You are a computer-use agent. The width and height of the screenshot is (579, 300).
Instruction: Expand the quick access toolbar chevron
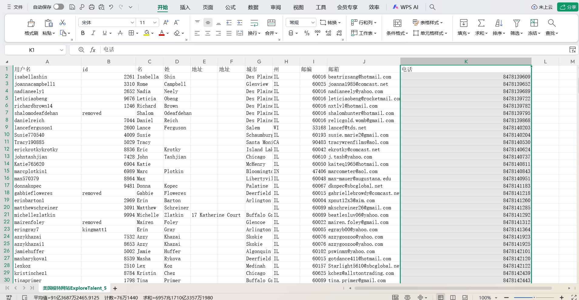coord(131,7)
